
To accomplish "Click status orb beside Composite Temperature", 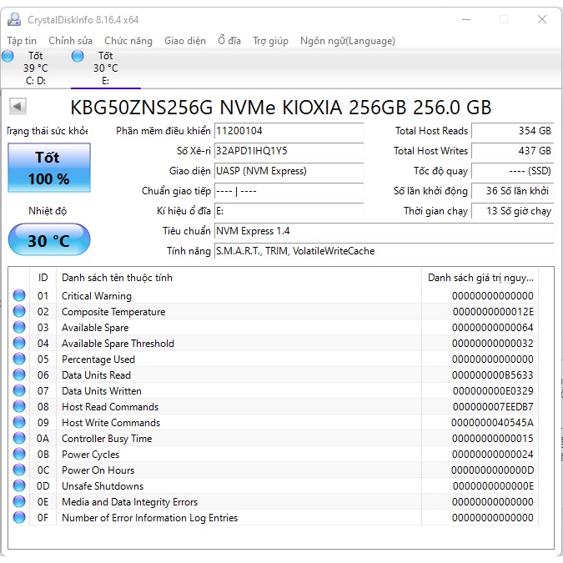I will click(x=19, y=312).
